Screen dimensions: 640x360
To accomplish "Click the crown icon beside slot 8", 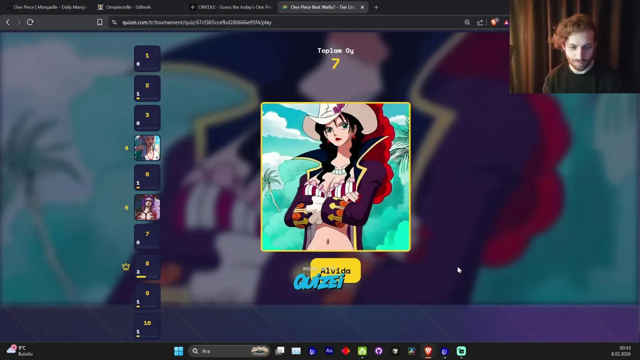I will click(x=126, y=266).
